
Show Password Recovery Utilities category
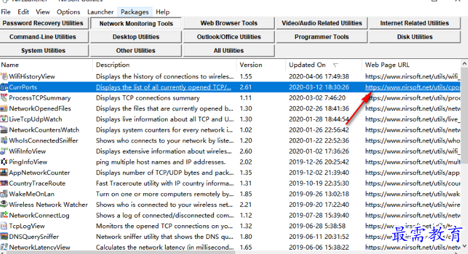point(43,23)
